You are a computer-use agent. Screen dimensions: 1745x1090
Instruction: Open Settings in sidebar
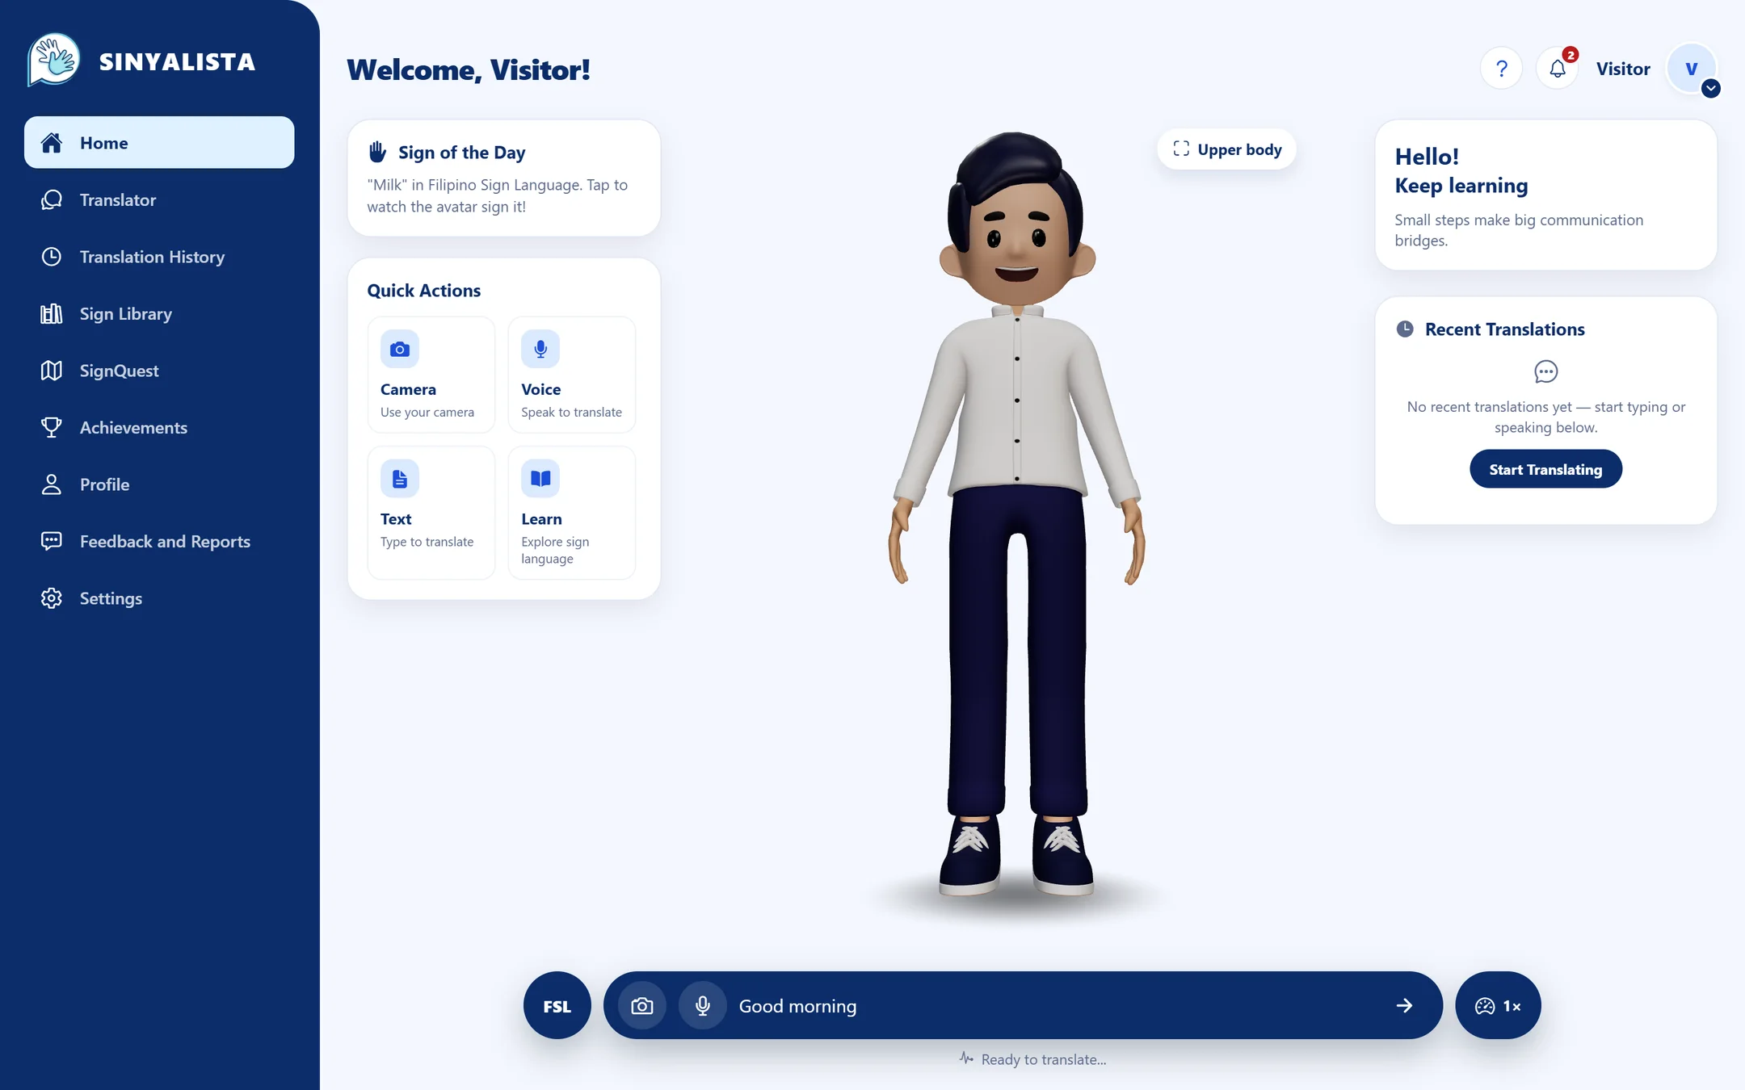tap(159, 598)
